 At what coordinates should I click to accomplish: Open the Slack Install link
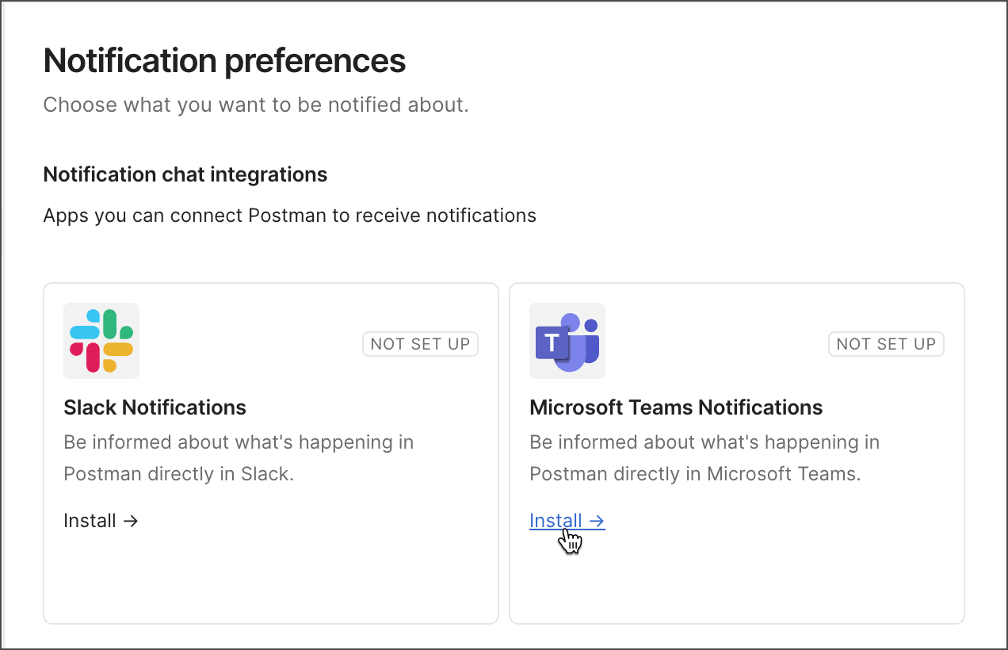[90, 521]
